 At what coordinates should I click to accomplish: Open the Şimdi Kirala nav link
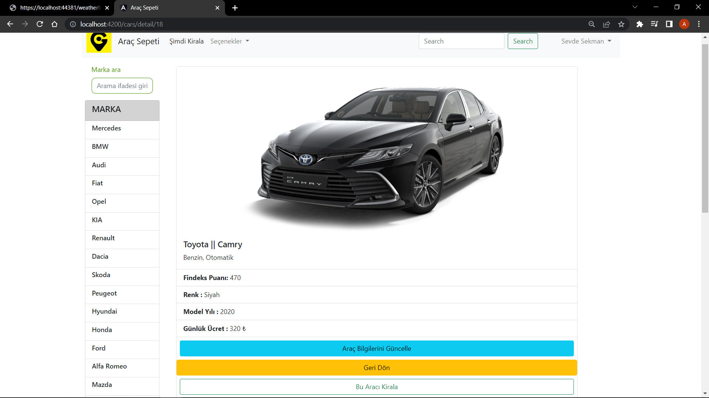coord(186,41)
